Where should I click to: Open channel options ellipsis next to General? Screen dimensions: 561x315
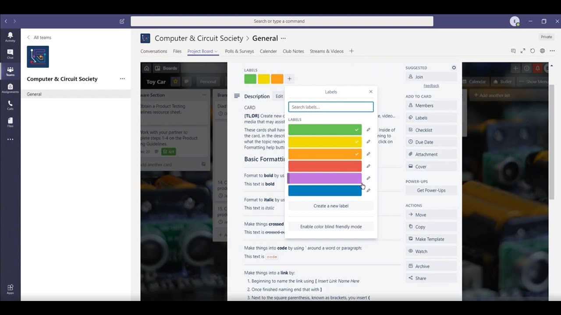283,38
